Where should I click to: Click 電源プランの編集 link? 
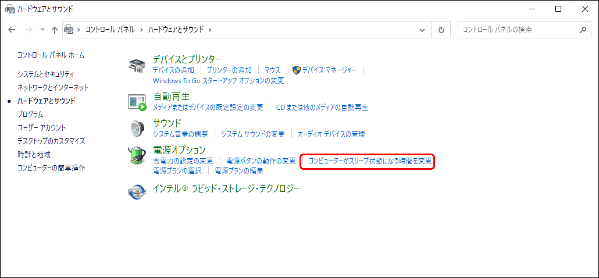(239, 170)
